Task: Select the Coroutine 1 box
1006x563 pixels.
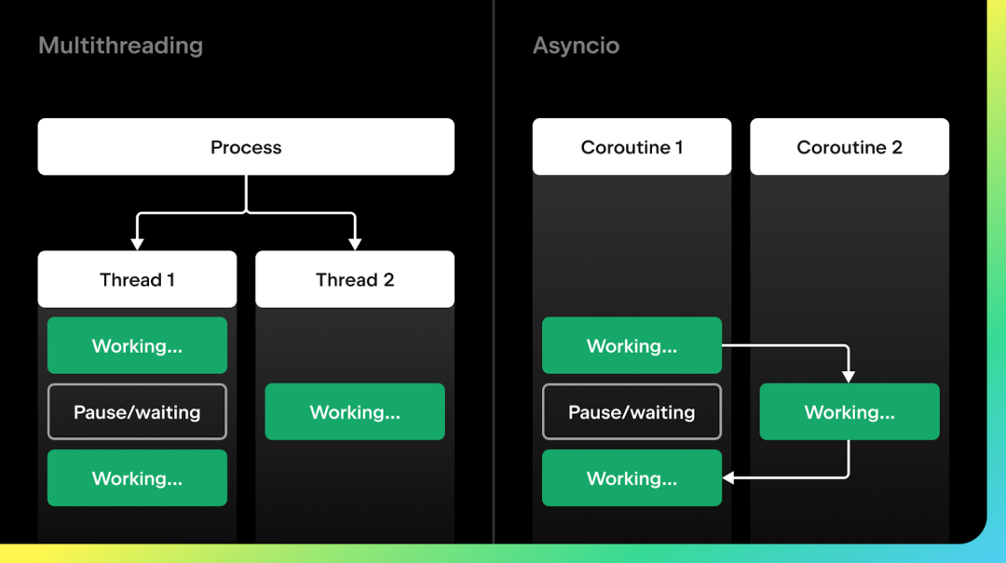Action: coord(632,147)
